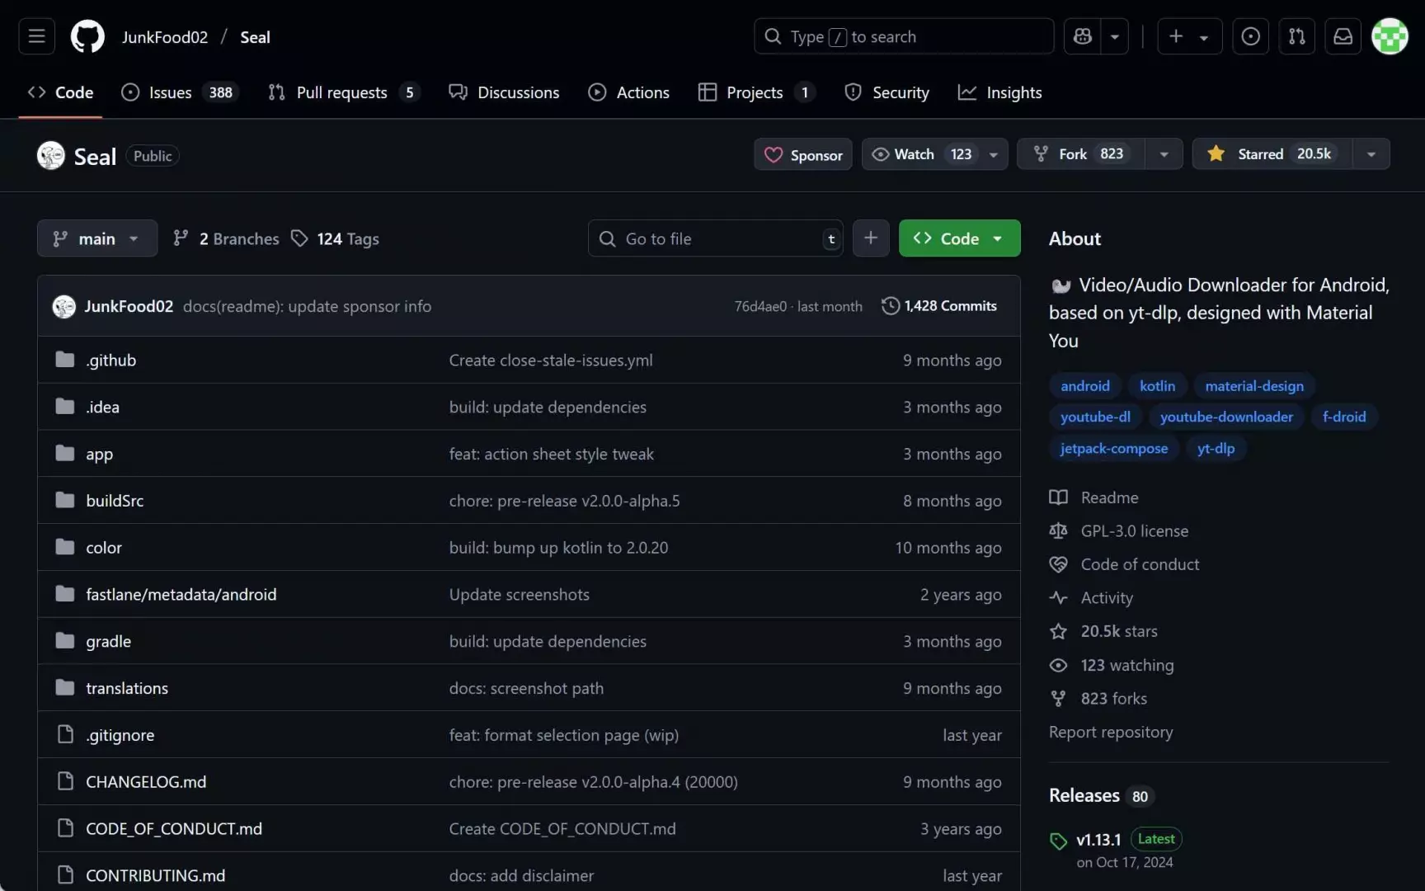The image size is (1425, 891).
Task: Open the v1.13.1 latest release
Action: (x=1098, y=840)
